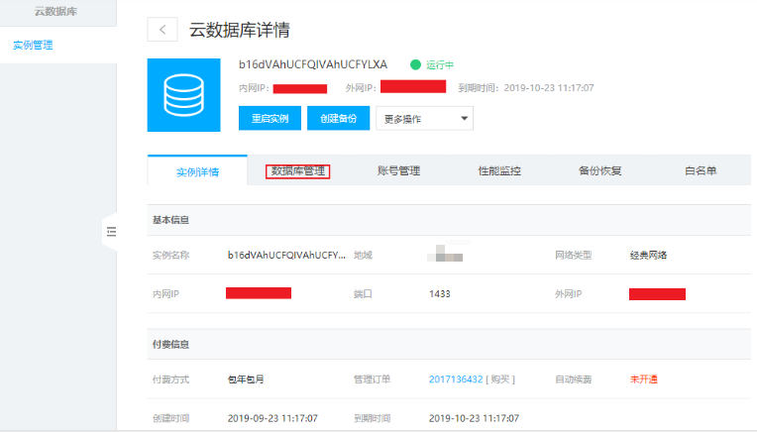This screenshot has width=757, height=432.
Task: Go to the 账号管理 tab
Action: 398,171
